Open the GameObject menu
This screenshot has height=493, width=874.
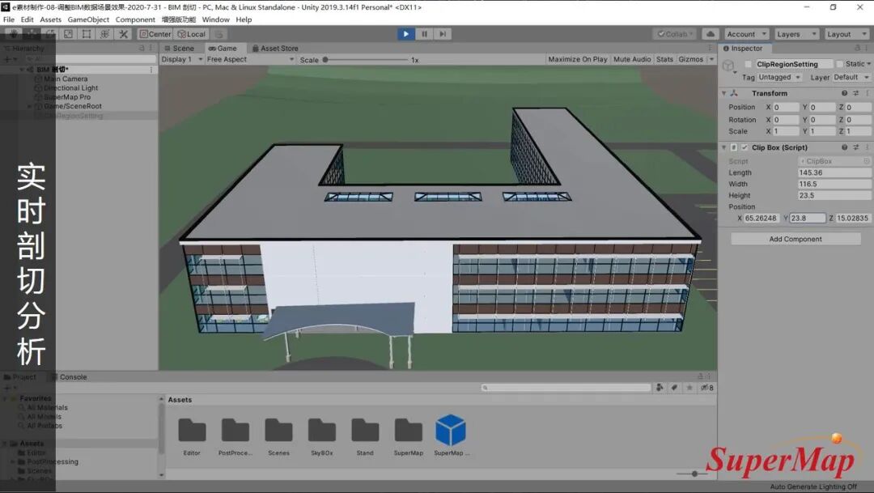point(89,19)
